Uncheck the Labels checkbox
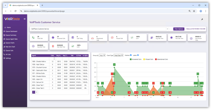Viewport: 212px width, 111px height. click(x=138, y=55)
